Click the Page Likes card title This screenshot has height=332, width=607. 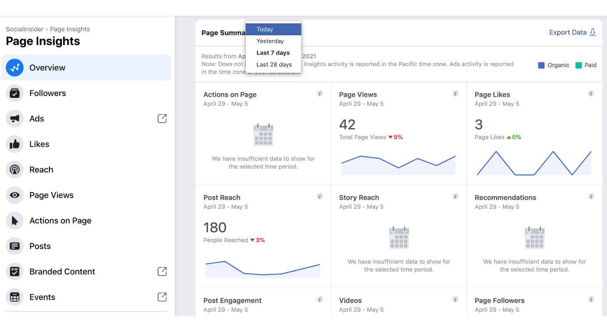point(492,95)
